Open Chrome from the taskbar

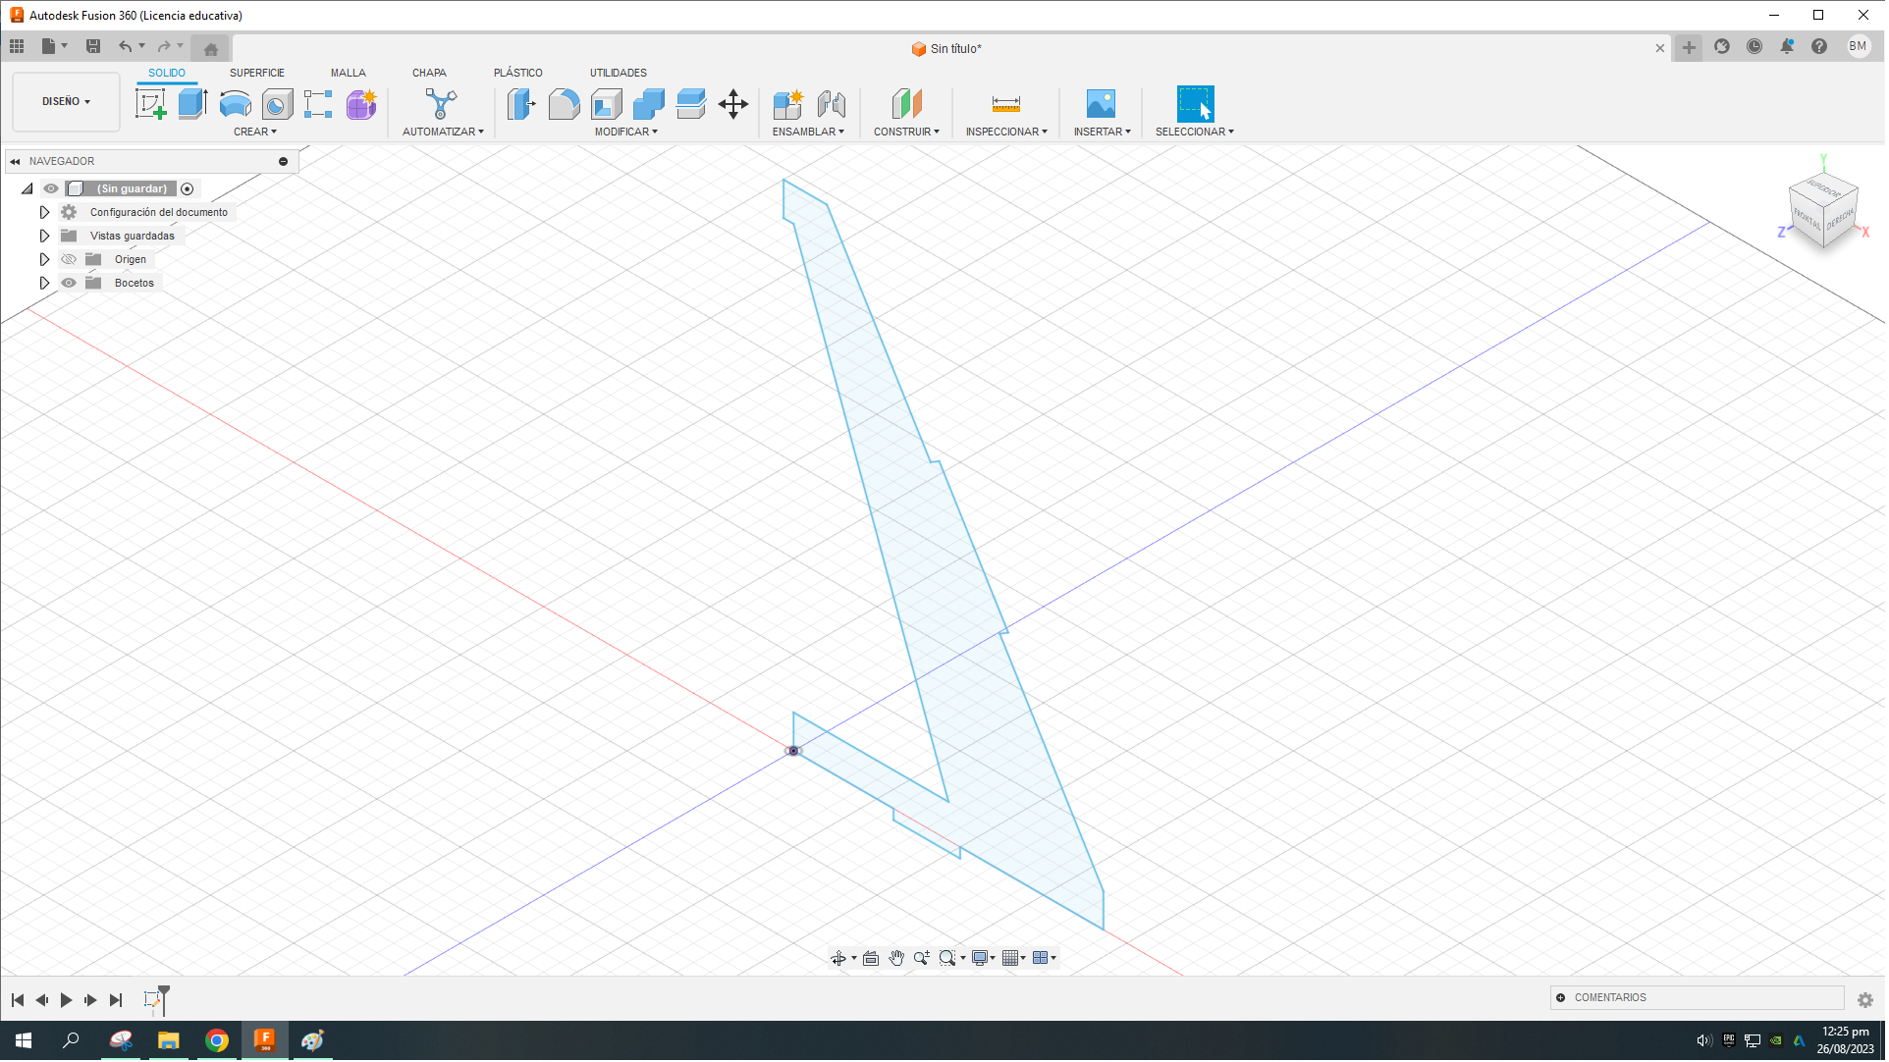point(217,1040)
